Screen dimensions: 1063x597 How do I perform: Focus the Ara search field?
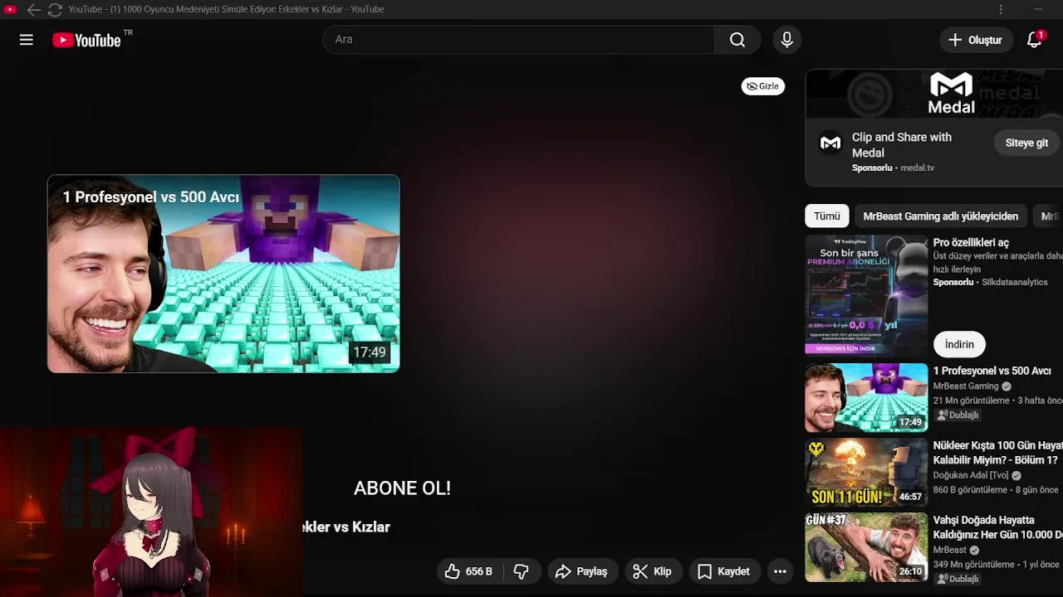(519, 40)
